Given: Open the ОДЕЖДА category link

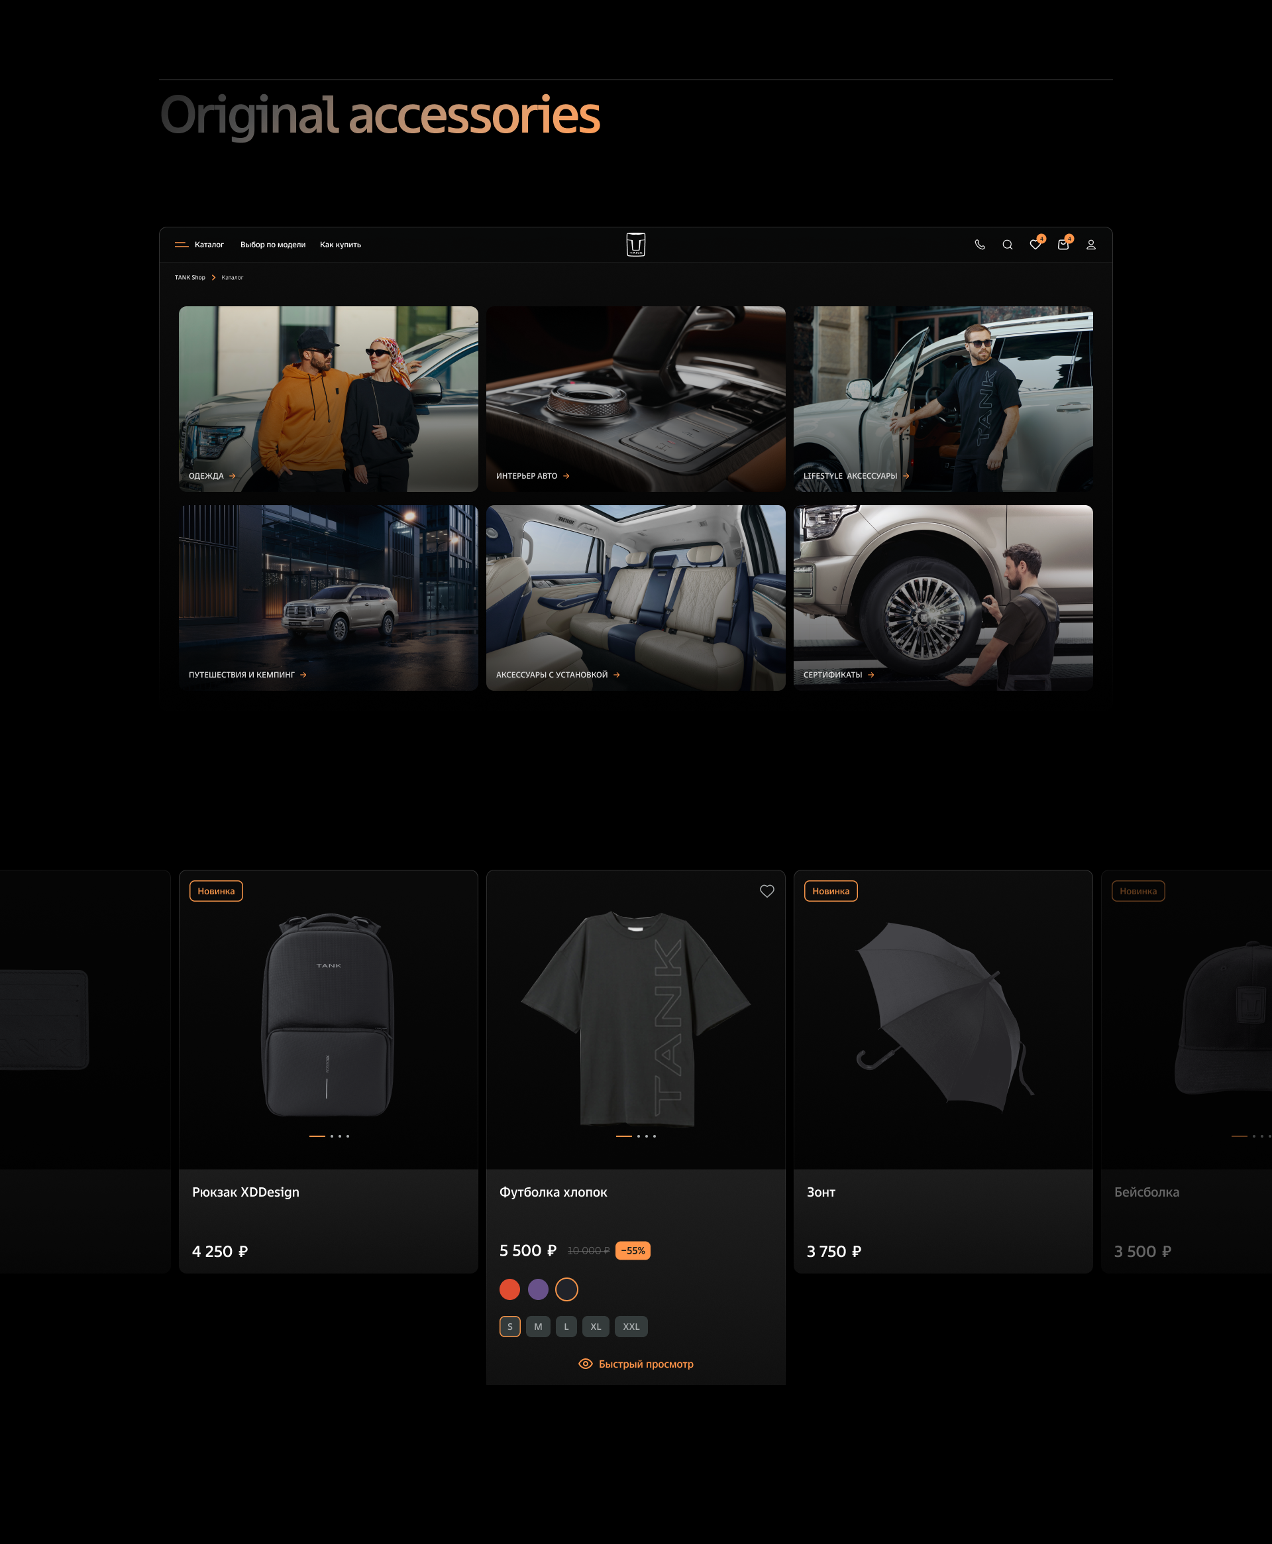Looking at the screenshot, I should tap(207, 476).
